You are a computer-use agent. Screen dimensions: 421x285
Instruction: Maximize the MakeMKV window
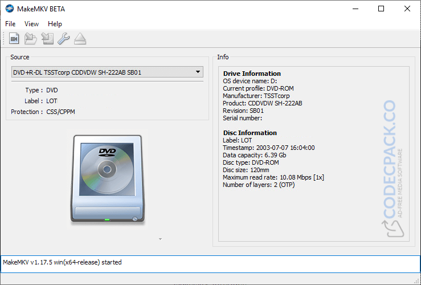(x=381, y=9)
